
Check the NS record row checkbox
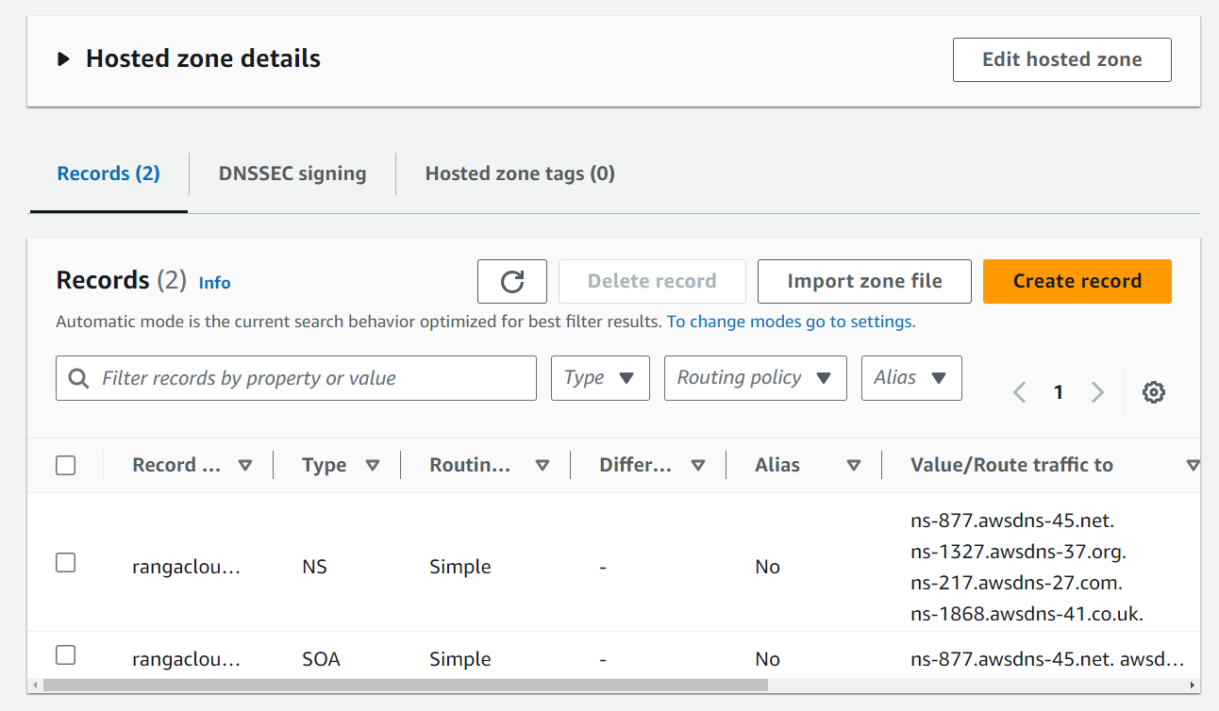coord(65,562)
